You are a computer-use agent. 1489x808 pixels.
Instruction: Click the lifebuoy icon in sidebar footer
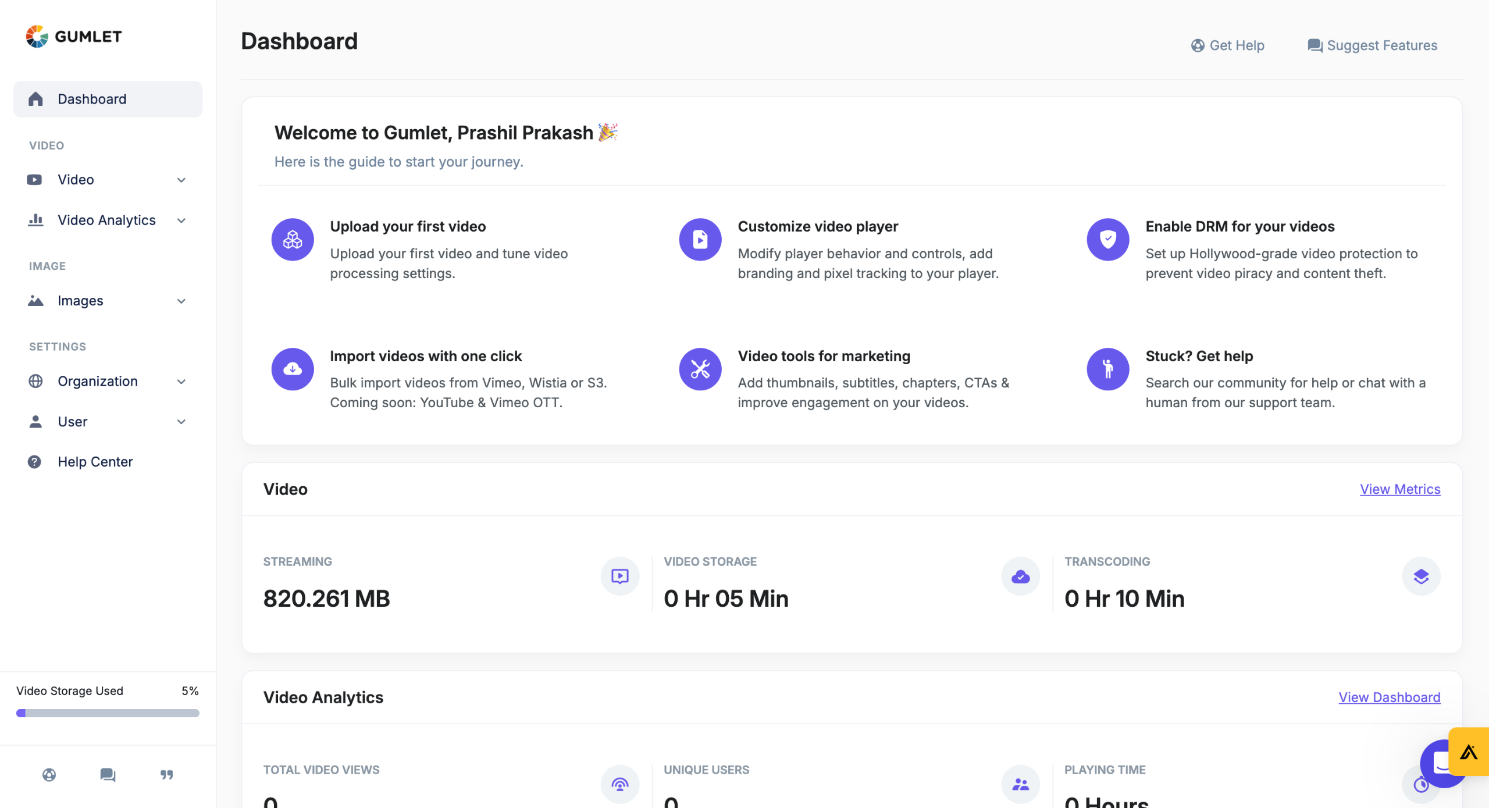49,775
